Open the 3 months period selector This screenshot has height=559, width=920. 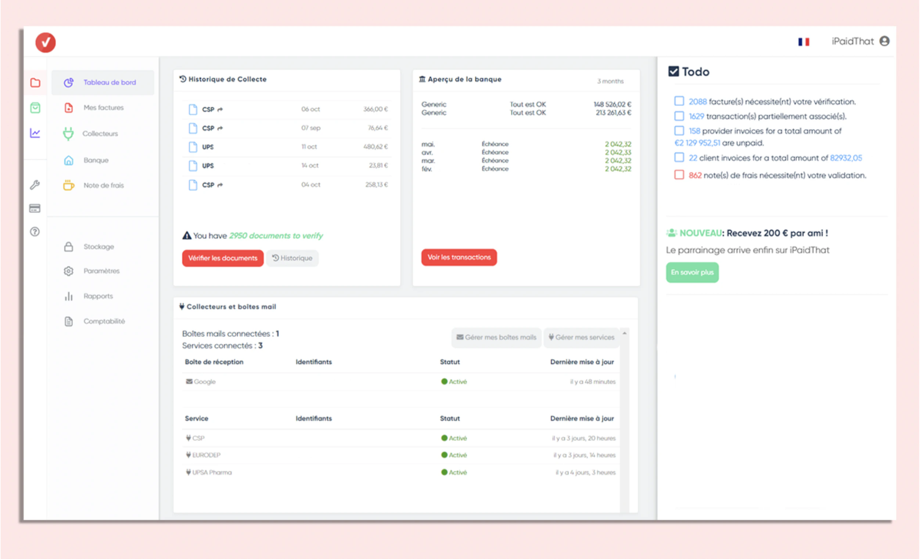click(x=611, y=81)
